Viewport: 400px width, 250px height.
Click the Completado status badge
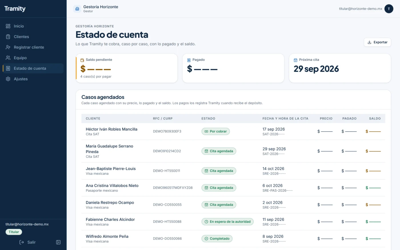[x=217, y=239]
